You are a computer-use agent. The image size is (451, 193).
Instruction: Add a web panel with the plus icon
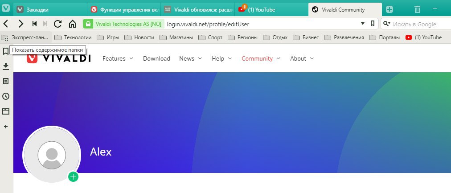5,127
